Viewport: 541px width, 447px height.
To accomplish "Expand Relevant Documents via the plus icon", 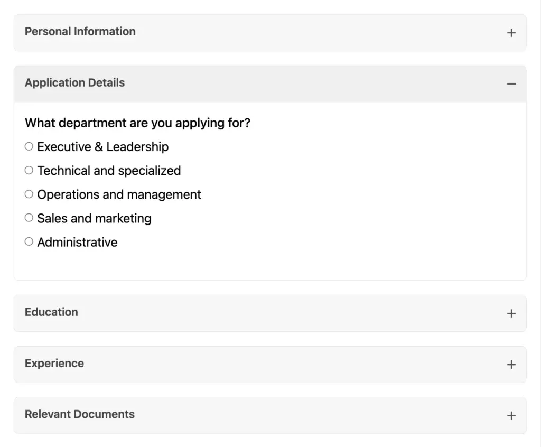I will [511, 415].
